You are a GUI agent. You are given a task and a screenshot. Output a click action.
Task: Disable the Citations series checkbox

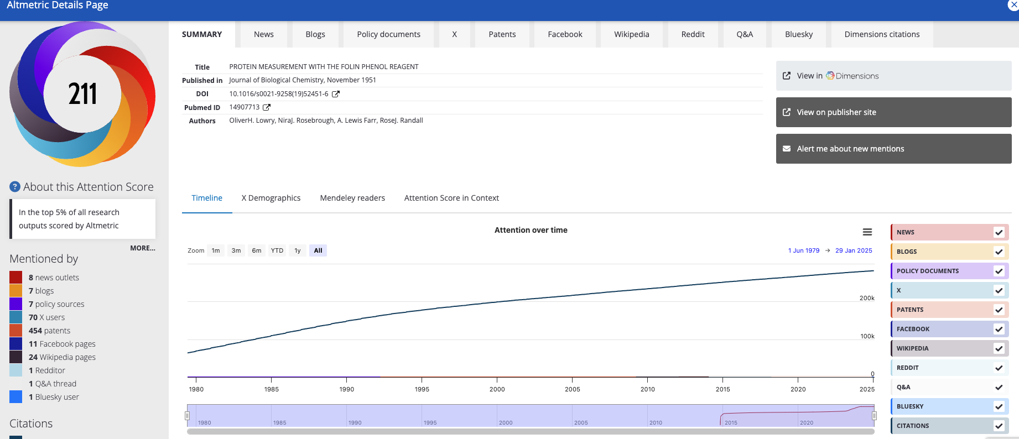(999, 426)
